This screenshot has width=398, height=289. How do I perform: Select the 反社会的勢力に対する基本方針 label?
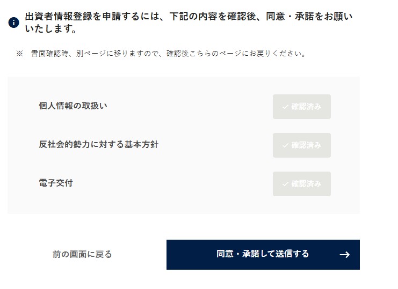pyautogui.click(x=99, y=144)
